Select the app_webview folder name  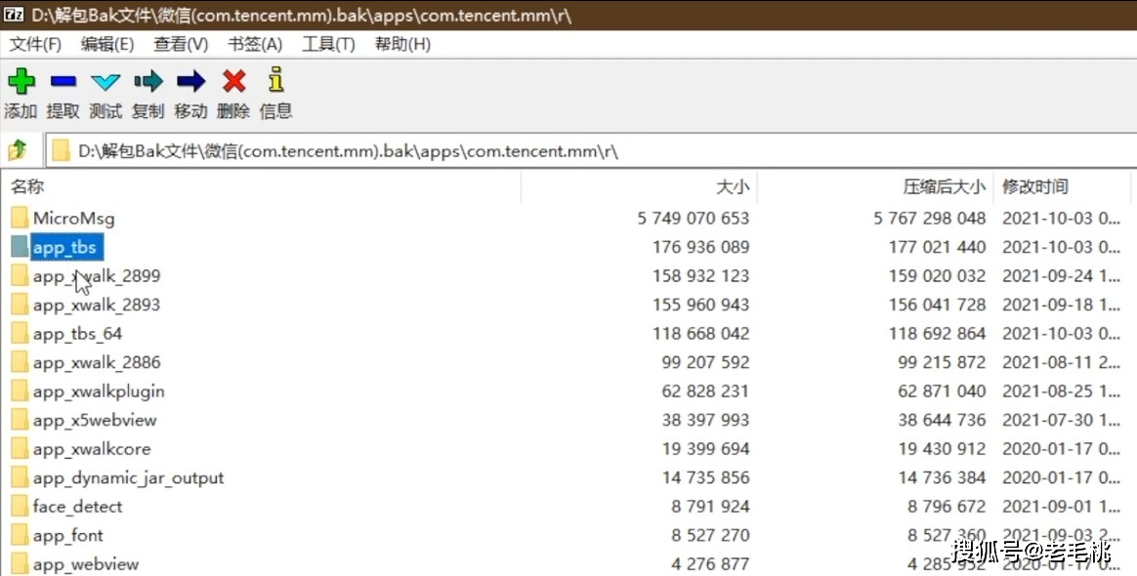tap(86, 563)
